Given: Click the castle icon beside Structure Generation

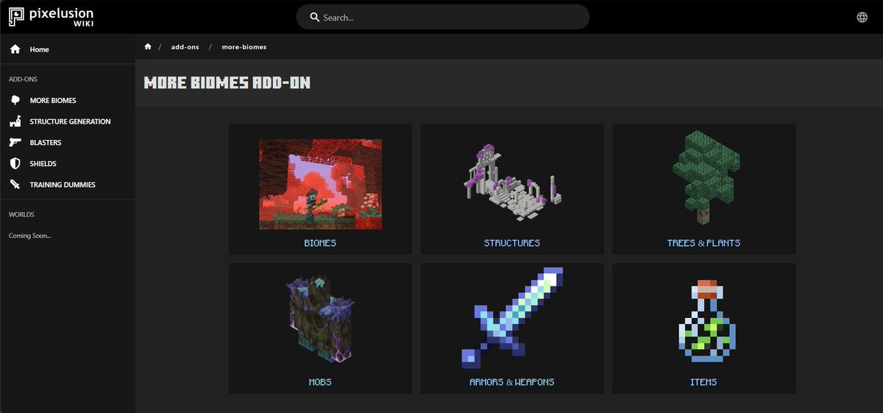Looking at the screenshot, I should [15, 121].
